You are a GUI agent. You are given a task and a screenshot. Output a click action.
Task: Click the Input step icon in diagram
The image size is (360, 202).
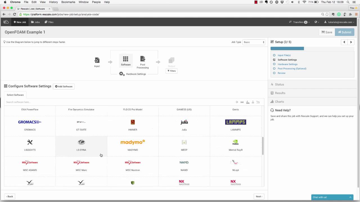[x=97, y=60]
